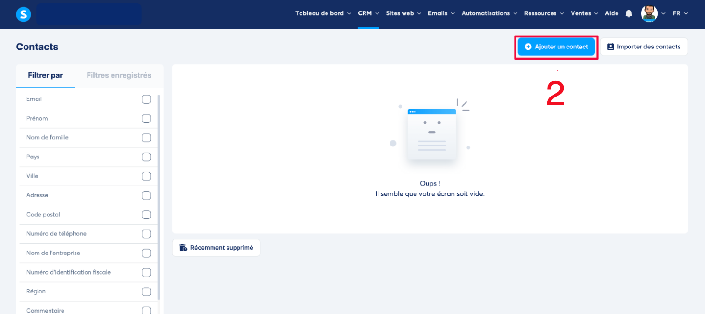Enable Numéro de téléphone filter checkbox
Image resolution: width=705 pixels, height=314 pixels.
tap(146, 234)
